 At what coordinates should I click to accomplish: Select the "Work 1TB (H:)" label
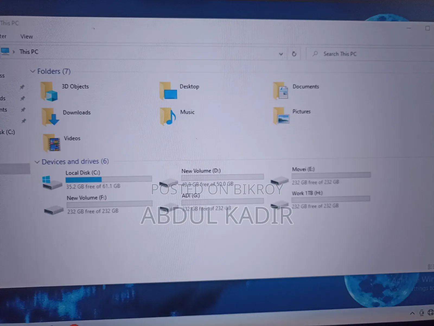[307, 193]
